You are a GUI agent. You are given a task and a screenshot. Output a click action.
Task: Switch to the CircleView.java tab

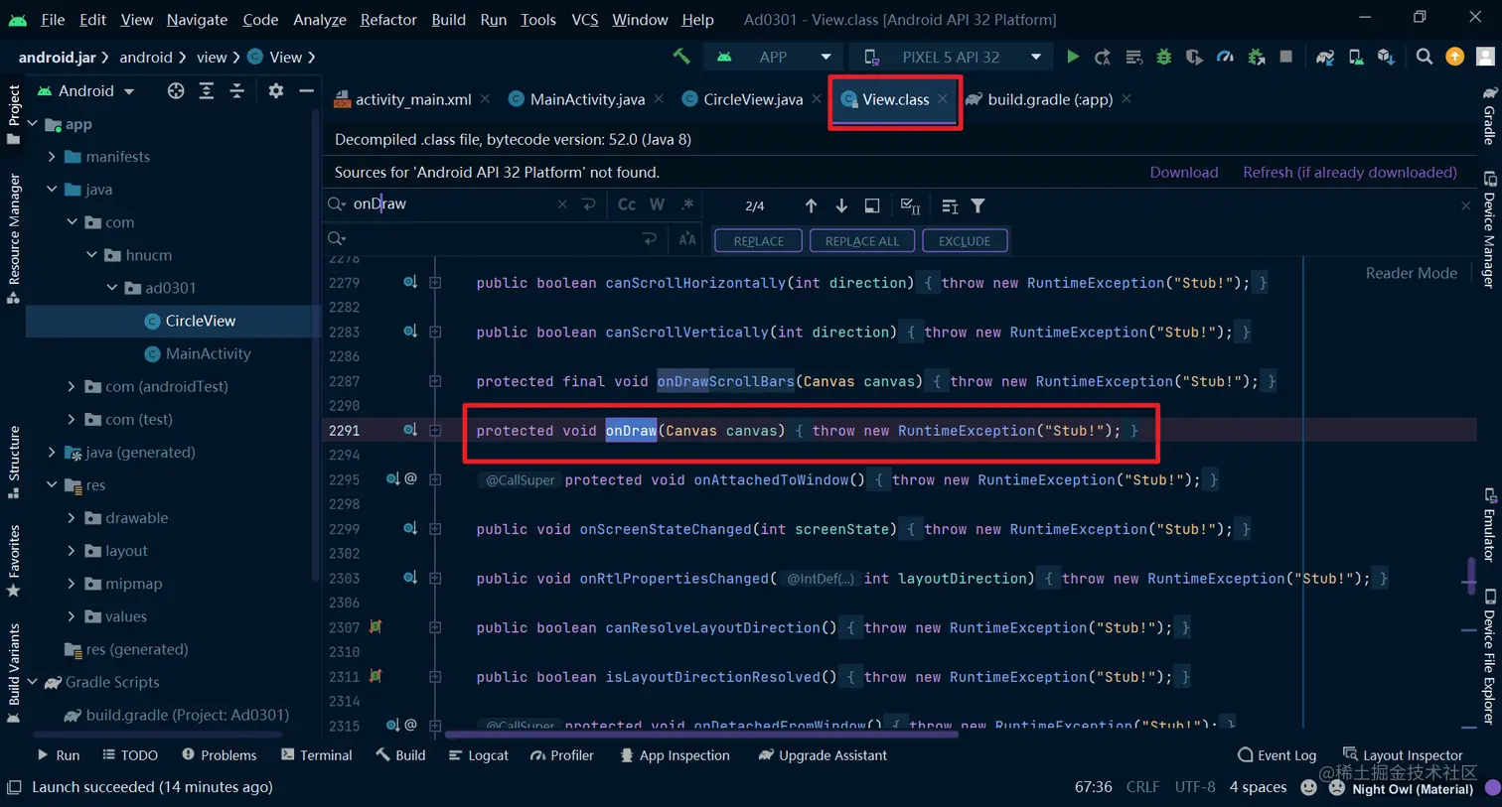752,99
